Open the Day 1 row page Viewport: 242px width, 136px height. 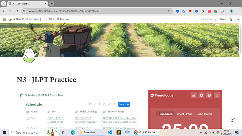click(34, 118)
